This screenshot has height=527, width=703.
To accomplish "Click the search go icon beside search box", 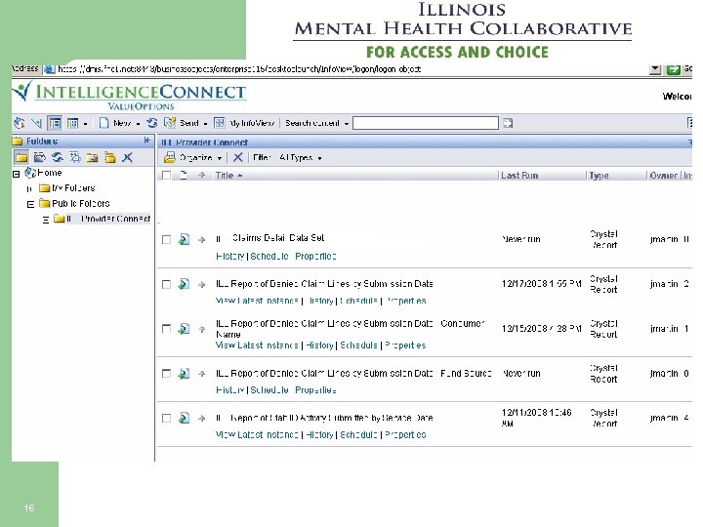I will point(508,123).
